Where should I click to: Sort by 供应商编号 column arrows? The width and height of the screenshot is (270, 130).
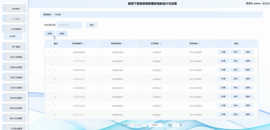[84, 44]
